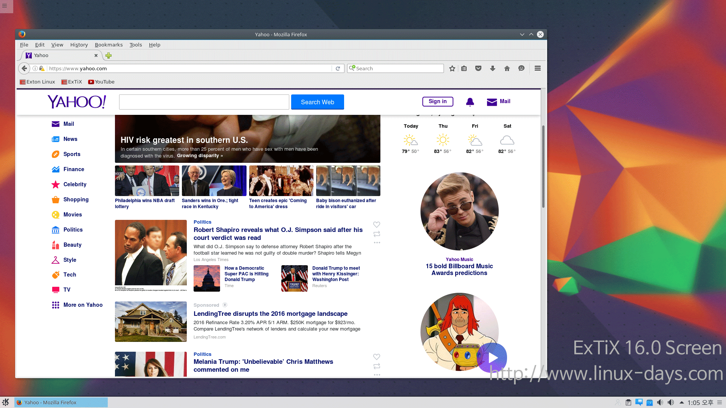Like the Melania Trump article heart

(x=377, y=357)
